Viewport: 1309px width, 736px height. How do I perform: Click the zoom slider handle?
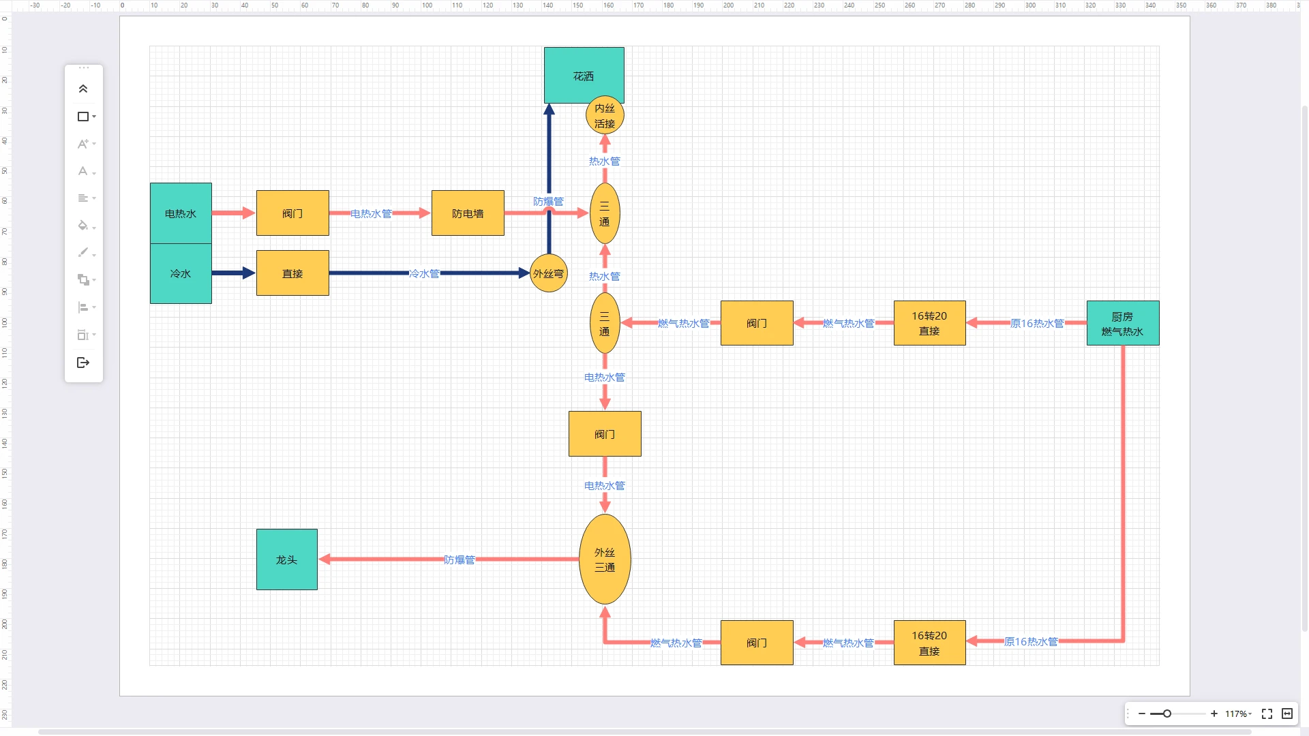(1167, 714)
